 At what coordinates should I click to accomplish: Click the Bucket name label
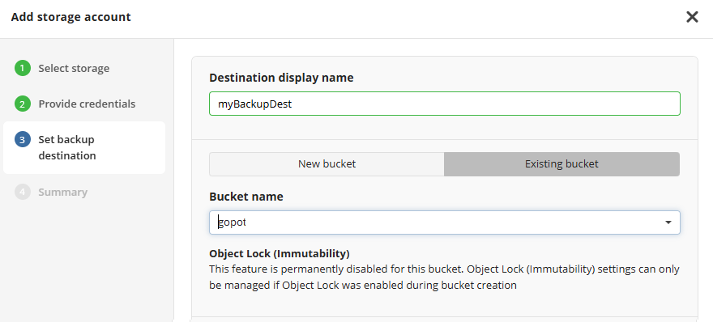246,197
